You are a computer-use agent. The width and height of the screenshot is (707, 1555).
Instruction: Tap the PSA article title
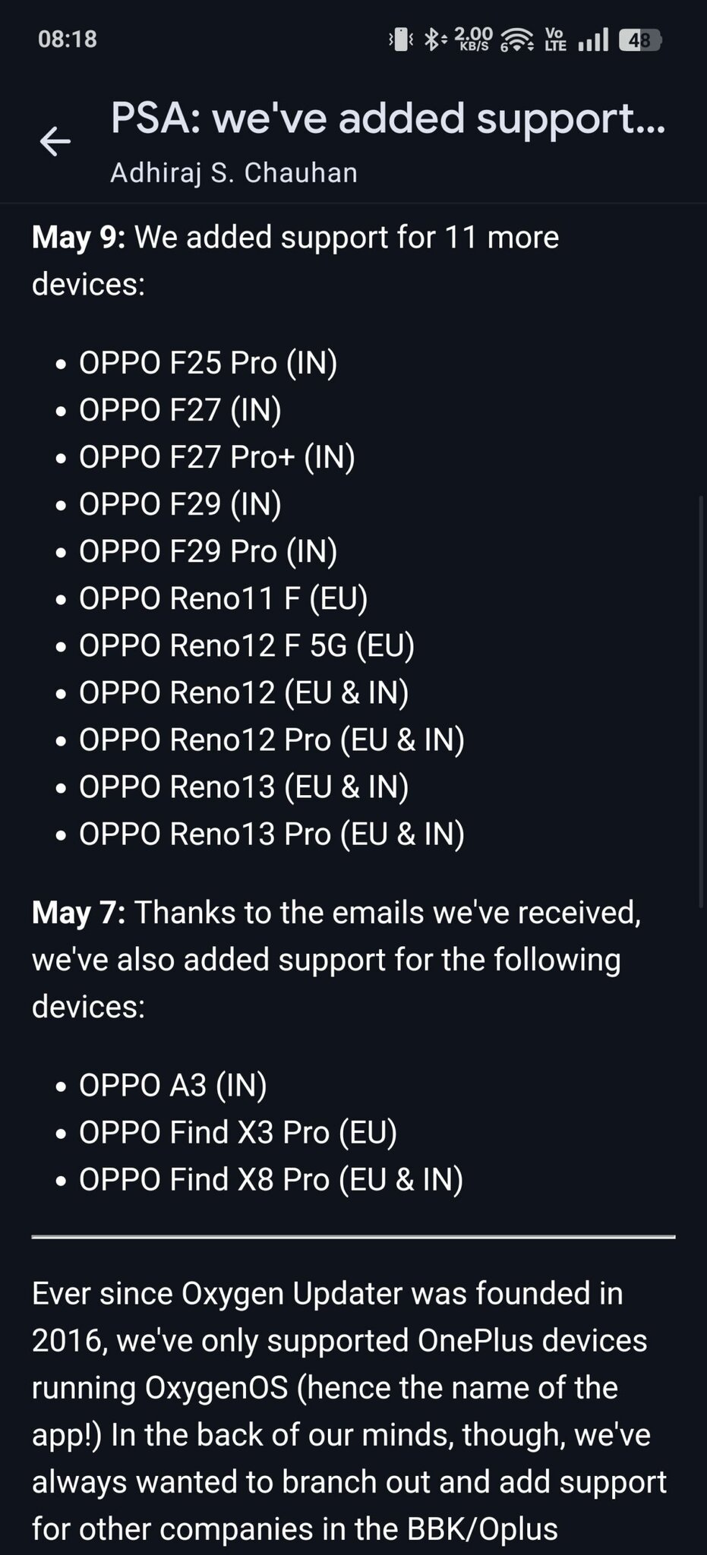tap(388, 119)
